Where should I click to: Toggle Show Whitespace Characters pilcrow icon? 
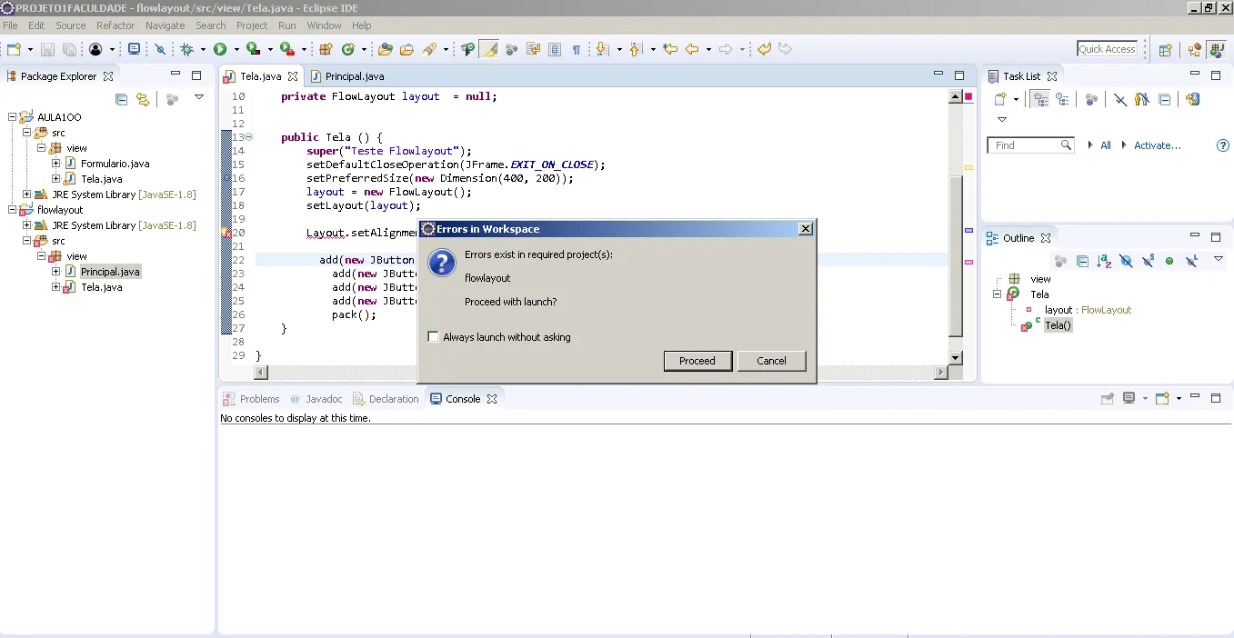[576, 49]
